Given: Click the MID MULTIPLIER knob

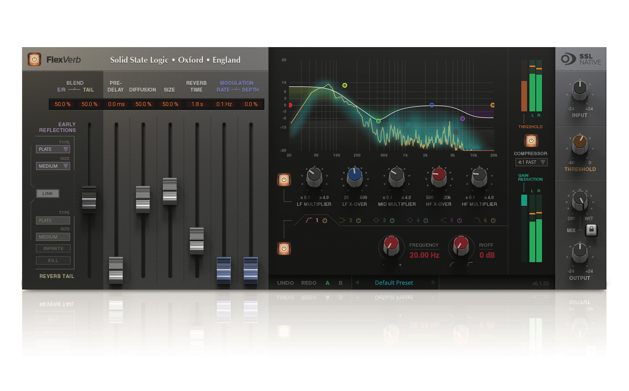Looking at the screenshot, I should [396, 177].
